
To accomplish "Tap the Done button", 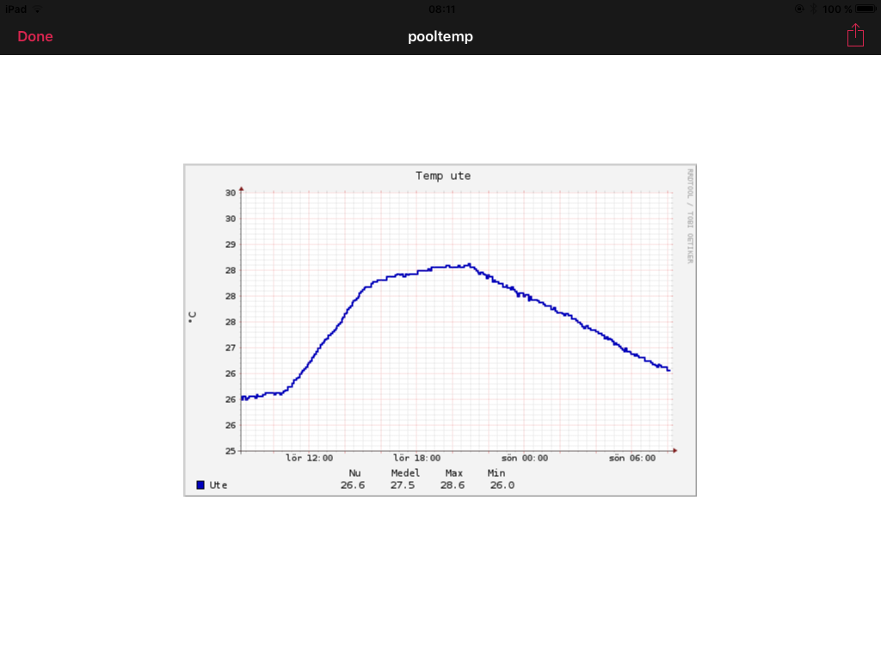I will click(x=35, y=36).
